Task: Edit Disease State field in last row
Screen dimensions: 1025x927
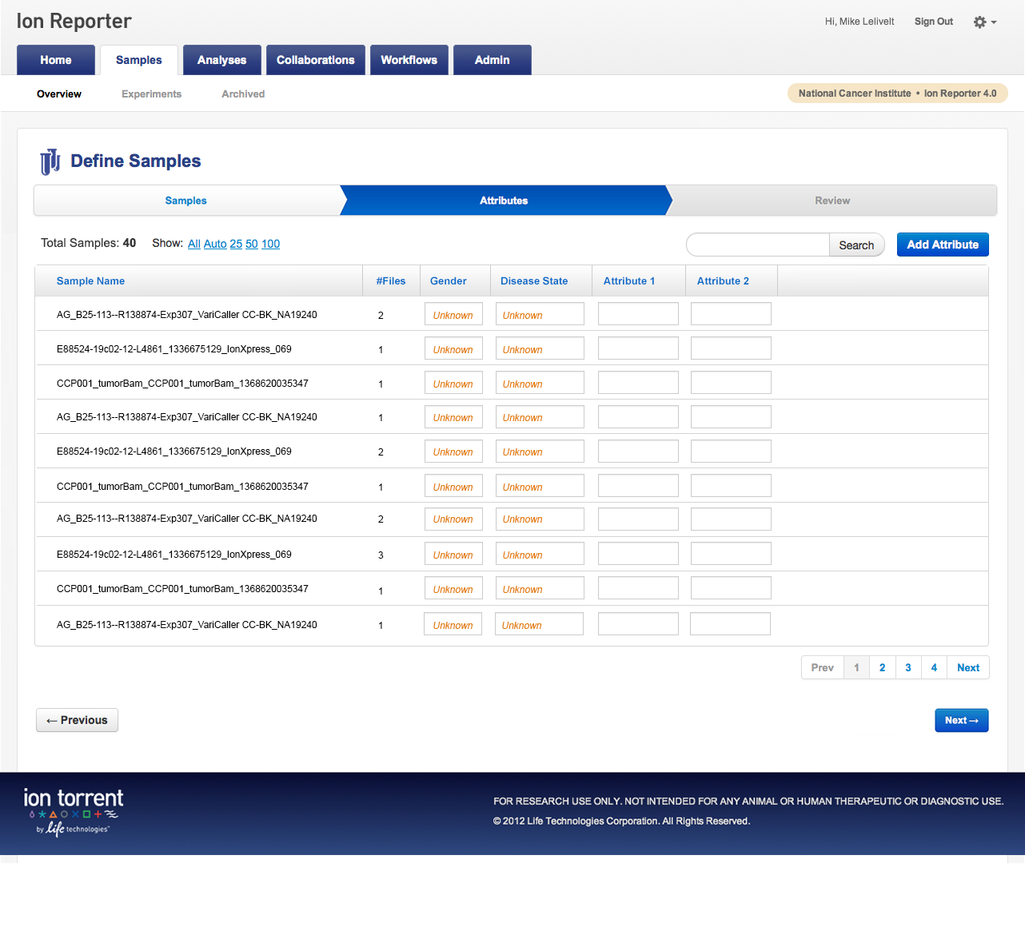Action: click(539, 624)
